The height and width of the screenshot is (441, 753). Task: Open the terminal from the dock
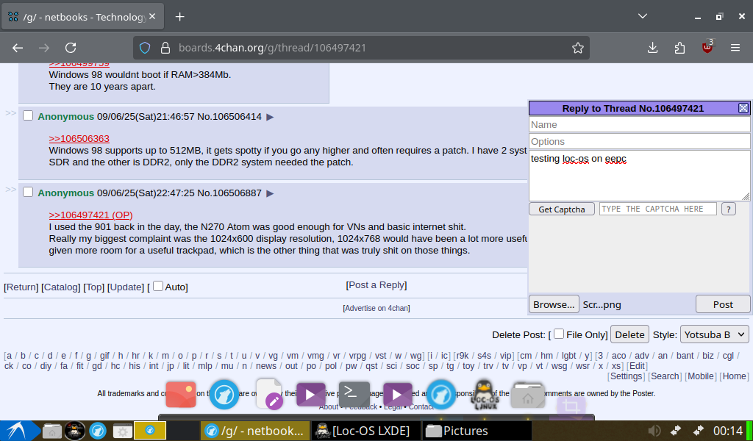point(354,394)
